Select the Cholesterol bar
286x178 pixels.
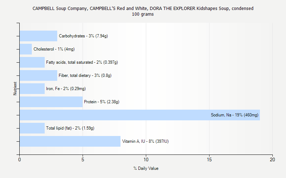click(26, 49)
